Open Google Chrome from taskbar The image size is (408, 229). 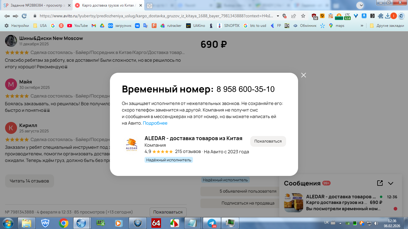pos(63,223)
